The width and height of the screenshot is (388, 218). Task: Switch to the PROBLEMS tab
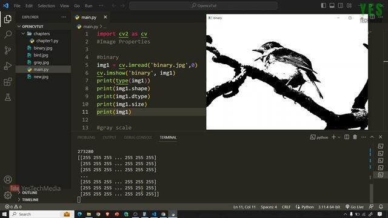pos(86,137)
